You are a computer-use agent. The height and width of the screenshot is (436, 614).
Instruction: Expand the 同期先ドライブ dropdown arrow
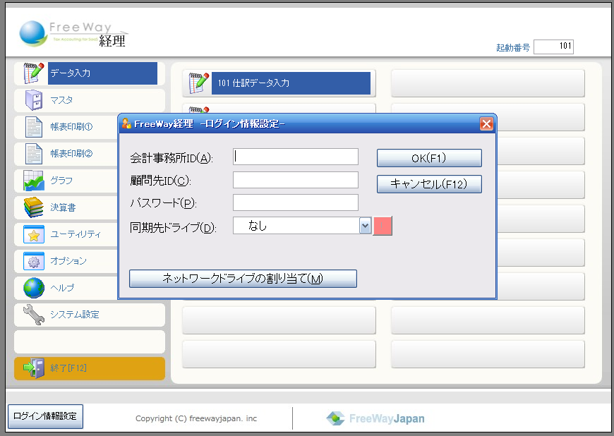click(x=365, y=226)
